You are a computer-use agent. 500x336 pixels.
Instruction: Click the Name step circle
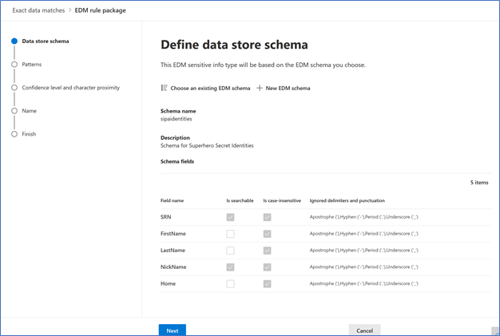[14, 111]
